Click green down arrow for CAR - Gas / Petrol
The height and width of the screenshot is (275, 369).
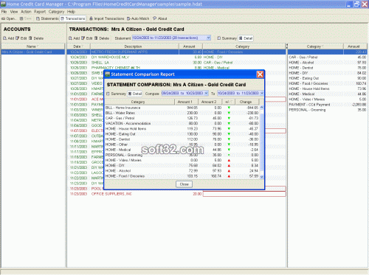tap(229, 119)
